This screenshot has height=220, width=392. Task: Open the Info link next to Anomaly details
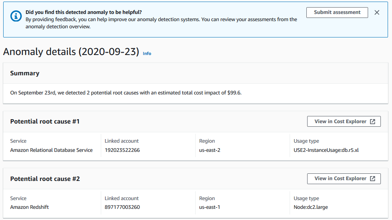(x=147, y=53)
